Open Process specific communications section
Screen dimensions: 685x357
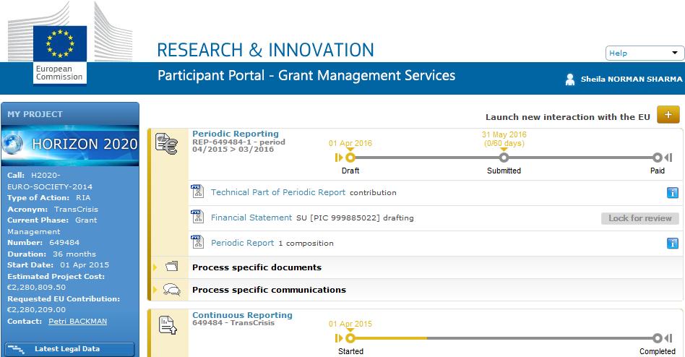tap(269, 290)
